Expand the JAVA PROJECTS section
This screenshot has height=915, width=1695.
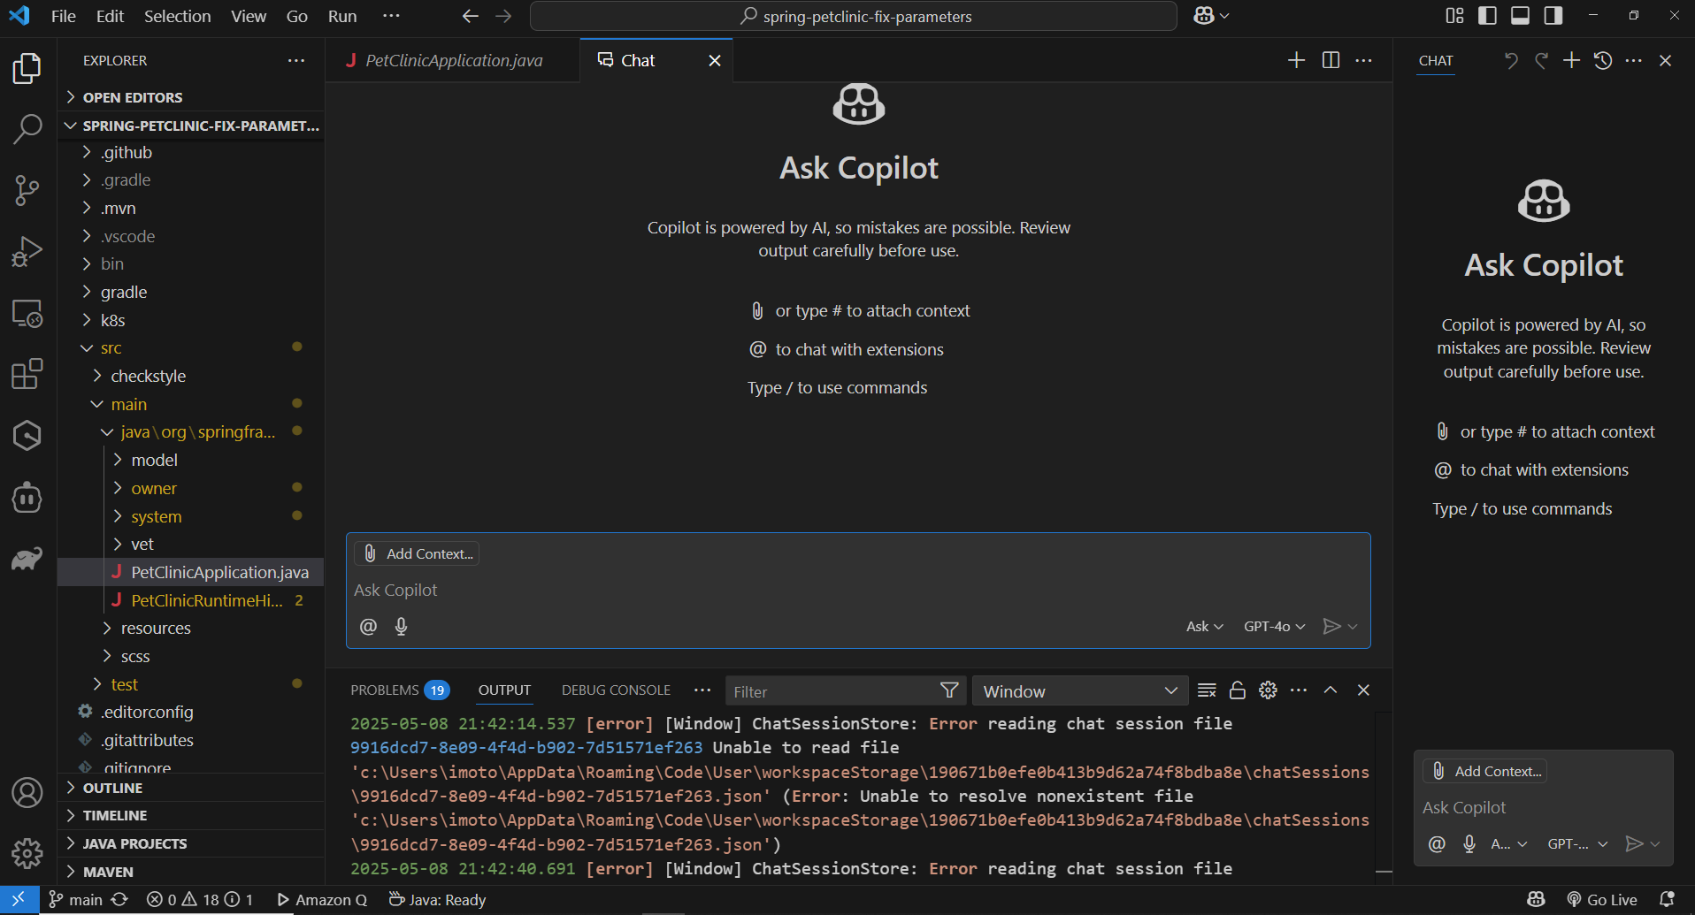[191, 843]
